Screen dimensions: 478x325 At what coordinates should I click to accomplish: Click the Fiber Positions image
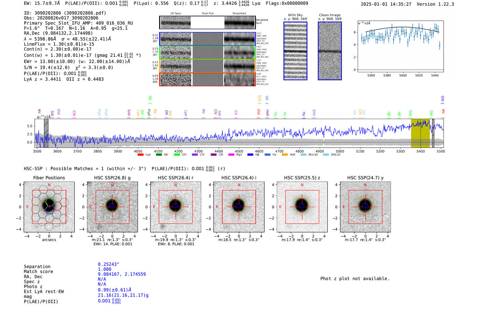[x=49, y=207]
